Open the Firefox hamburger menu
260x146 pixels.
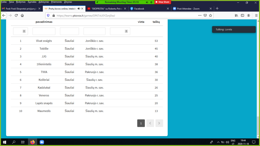coord(256,15)
